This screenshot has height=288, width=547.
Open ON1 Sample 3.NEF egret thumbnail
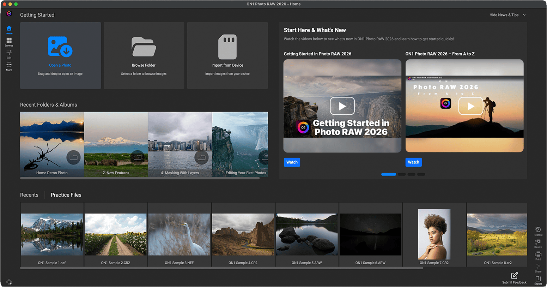[179, 234]
